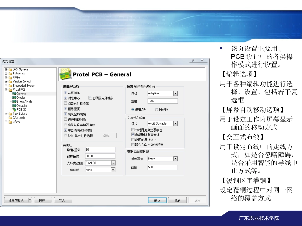Click the Schematic folder icon
The width and height of the screenshot is (302, 226).
10,74
